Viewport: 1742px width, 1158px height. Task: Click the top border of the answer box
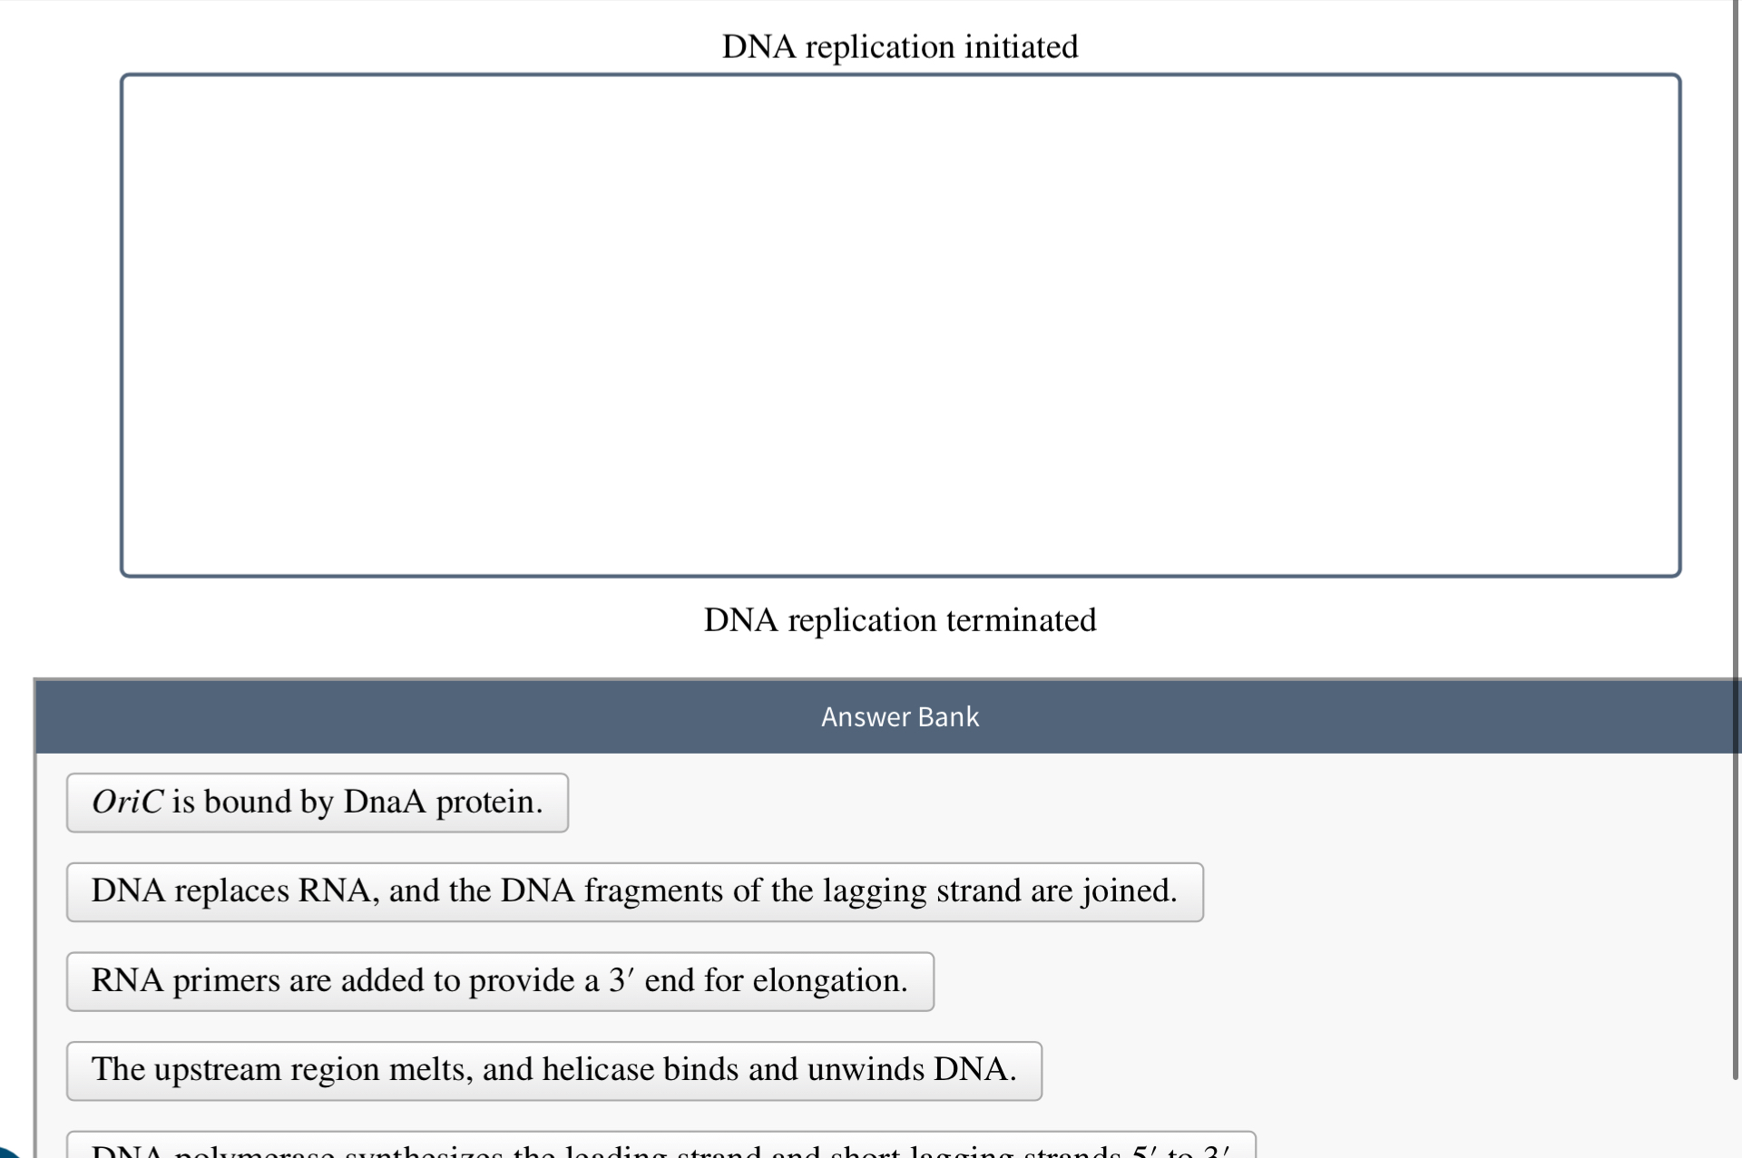899,75
